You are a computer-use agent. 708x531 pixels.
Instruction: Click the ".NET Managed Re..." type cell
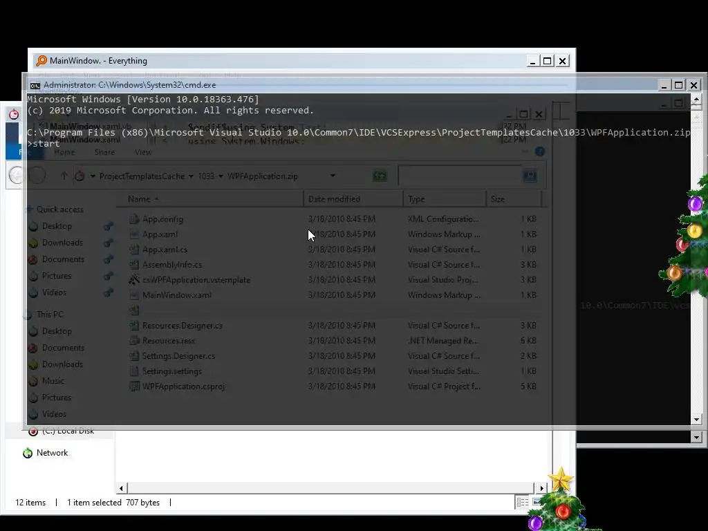tap(443, 341)
